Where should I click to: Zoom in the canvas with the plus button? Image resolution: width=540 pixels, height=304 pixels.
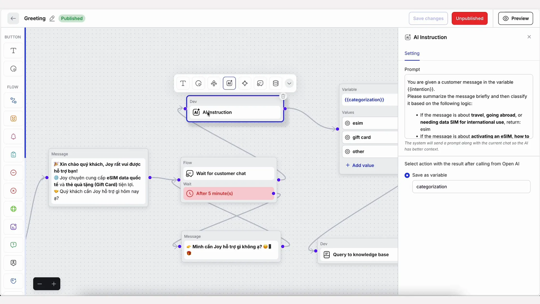[54, 284]
